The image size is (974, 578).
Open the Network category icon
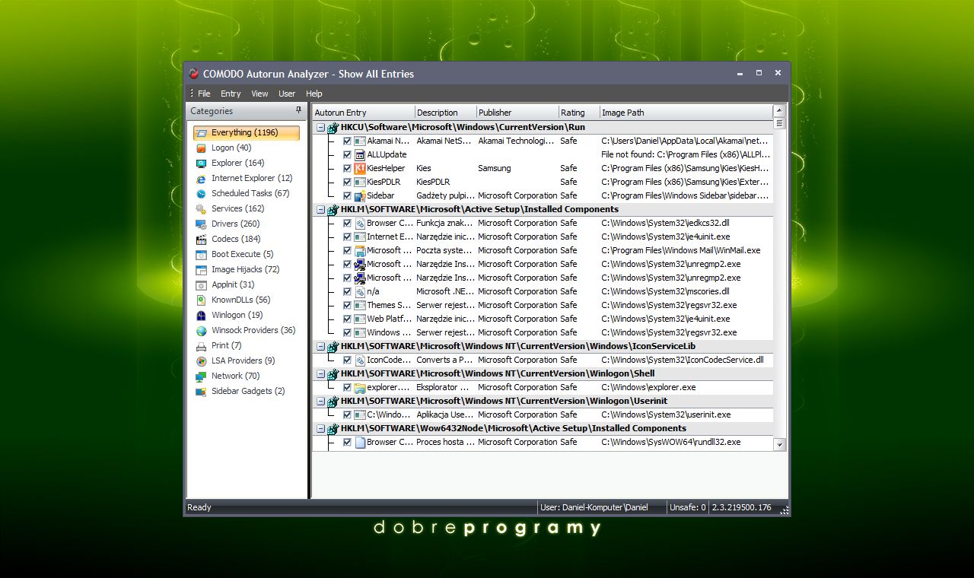pos(201,376)
